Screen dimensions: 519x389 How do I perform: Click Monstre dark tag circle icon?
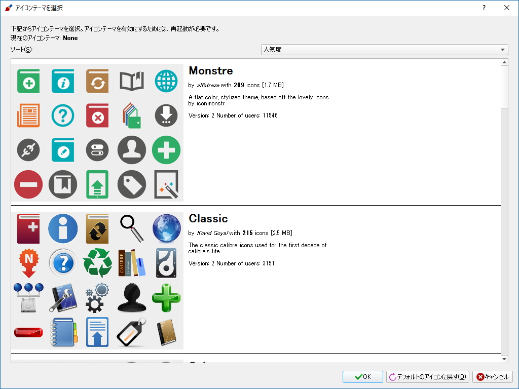(x=132, y=184)
